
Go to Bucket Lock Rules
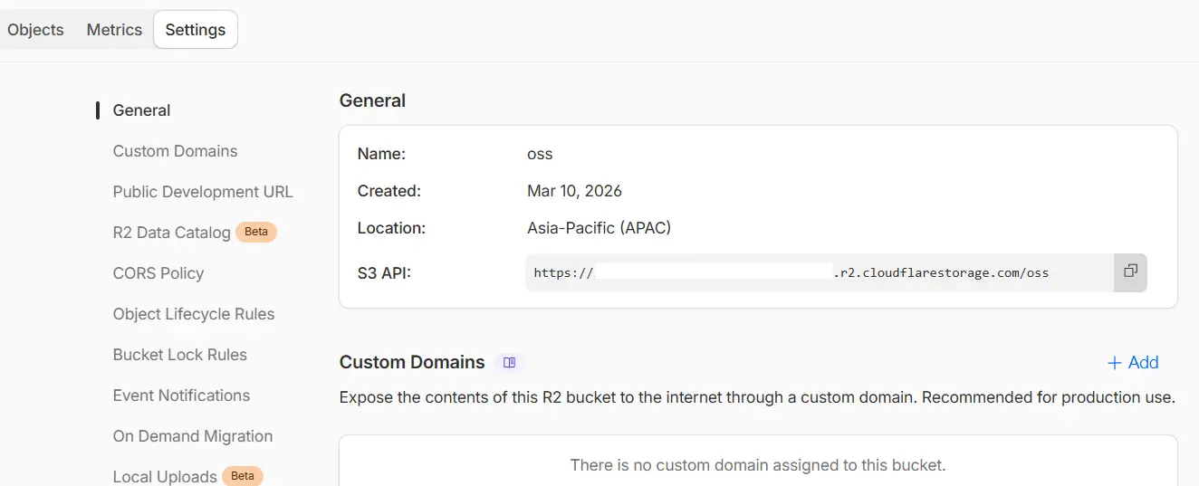(x=180, y=355)
